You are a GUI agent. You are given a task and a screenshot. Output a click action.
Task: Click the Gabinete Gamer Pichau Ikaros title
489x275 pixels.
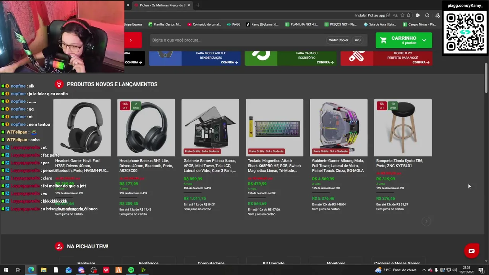click(x=210, y=166)
